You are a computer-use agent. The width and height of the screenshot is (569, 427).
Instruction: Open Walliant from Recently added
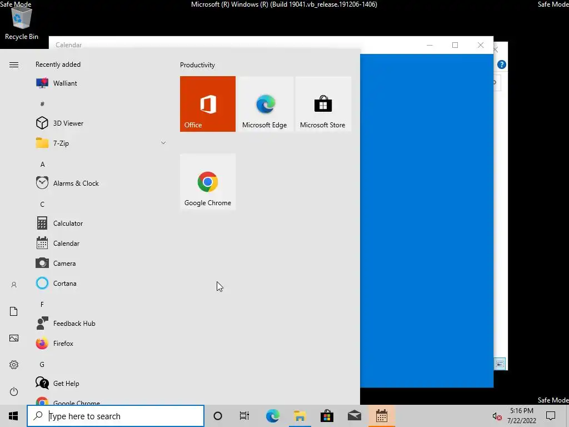tap(101, 83)
